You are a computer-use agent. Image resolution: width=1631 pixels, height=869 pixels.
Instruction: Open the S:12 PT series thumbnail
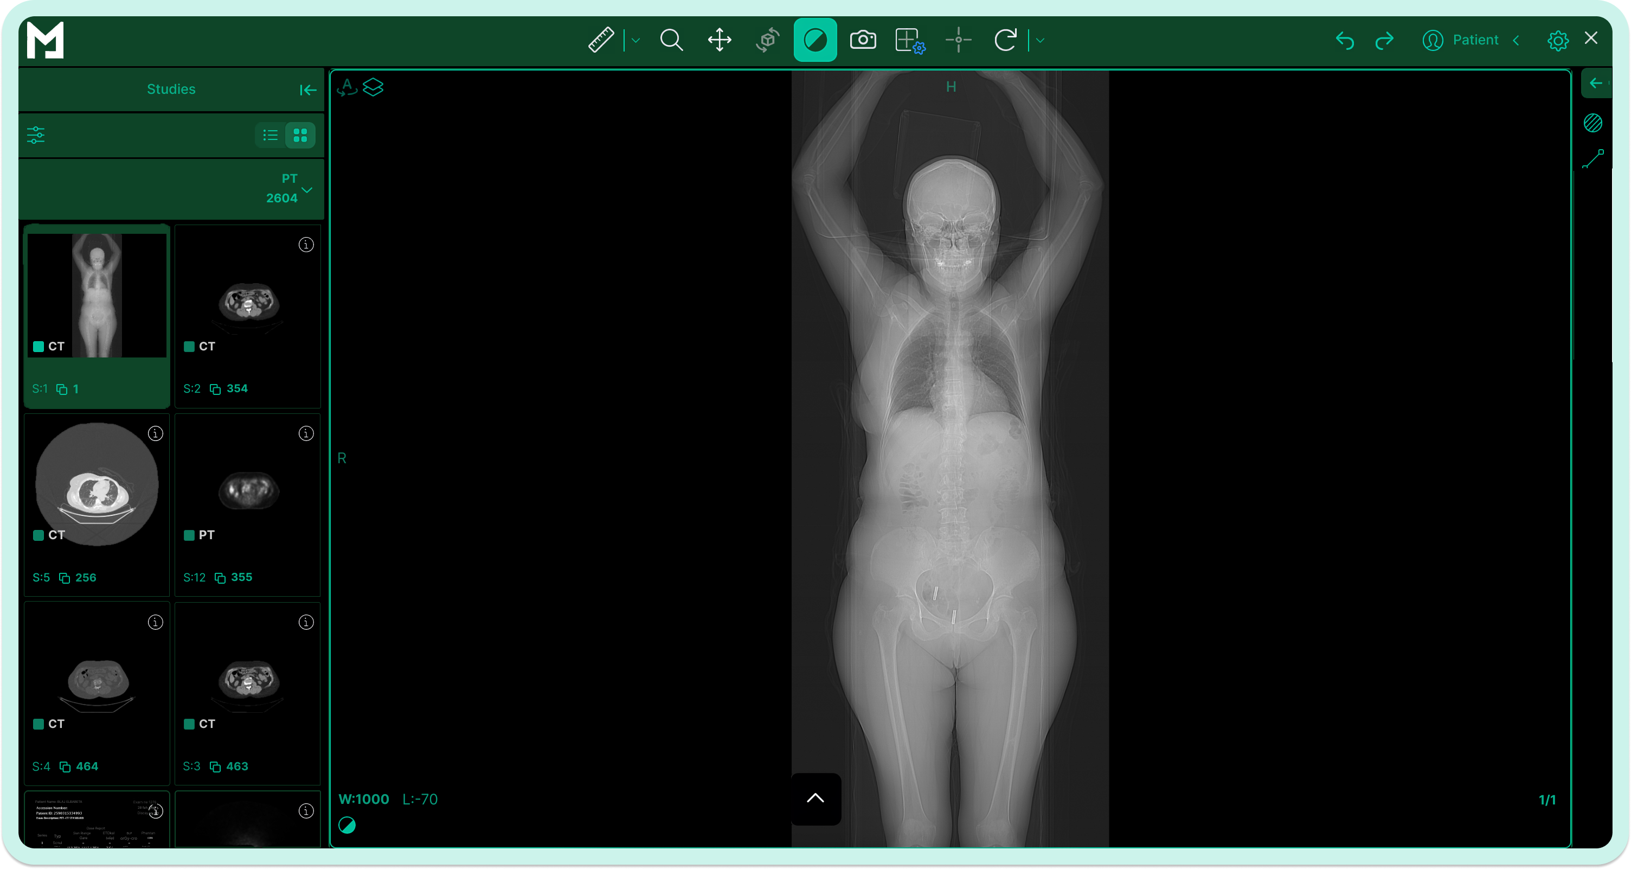click(x=248, y=491)
